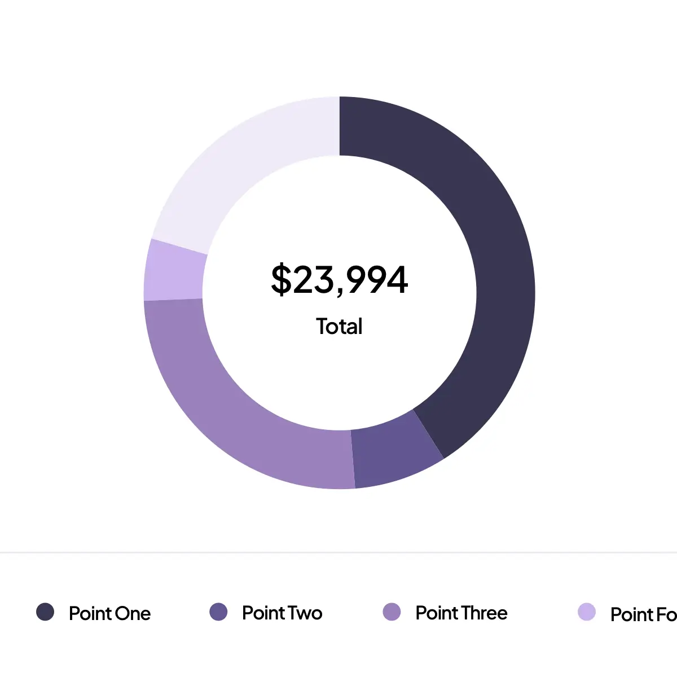Toggle the Point Two legend label
This screenshot has width=677, height=677.
click(282, 613)
